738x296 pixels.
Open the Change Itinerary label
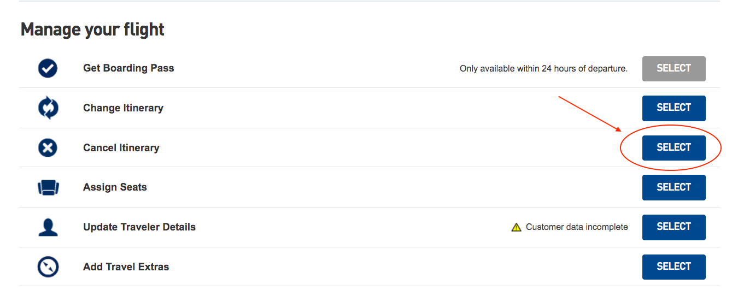coord(123,108)
